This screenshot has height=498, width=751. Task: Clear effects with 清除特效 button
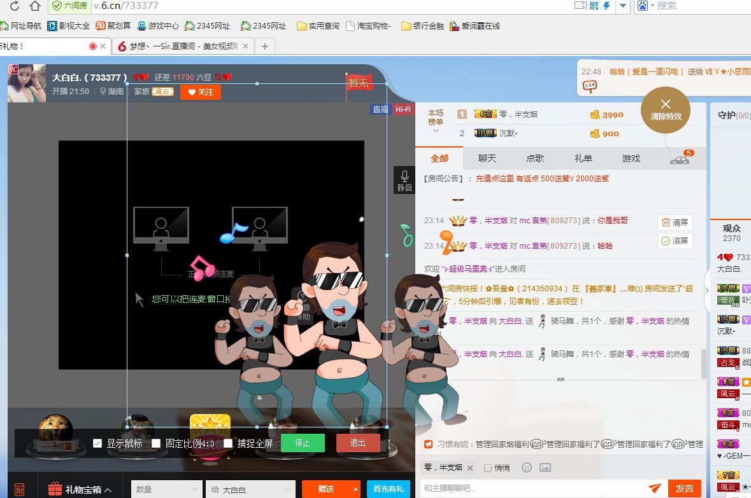pos(665,110)
